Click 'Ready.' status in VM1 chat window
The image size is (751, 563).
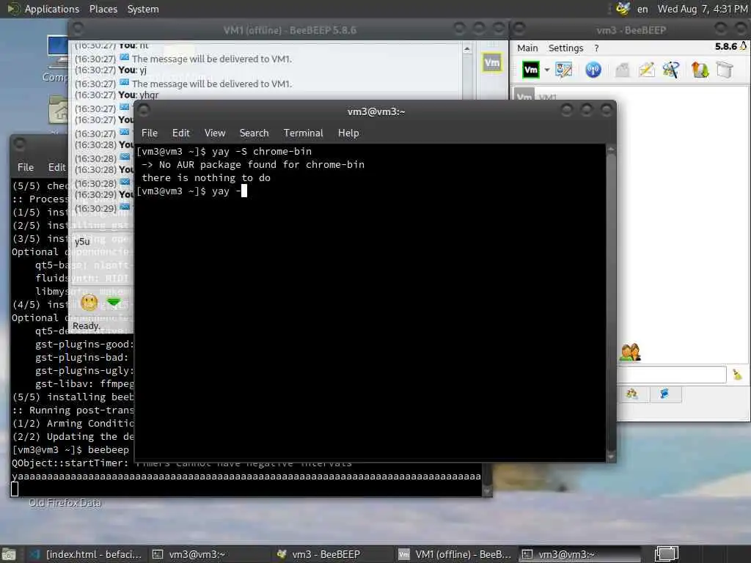[87, 326]
